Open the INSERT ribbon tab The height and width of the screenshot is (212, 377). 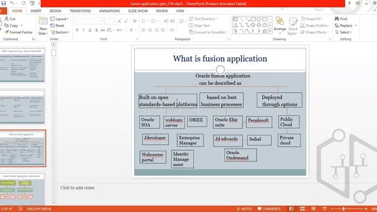[x=36, y=11]
